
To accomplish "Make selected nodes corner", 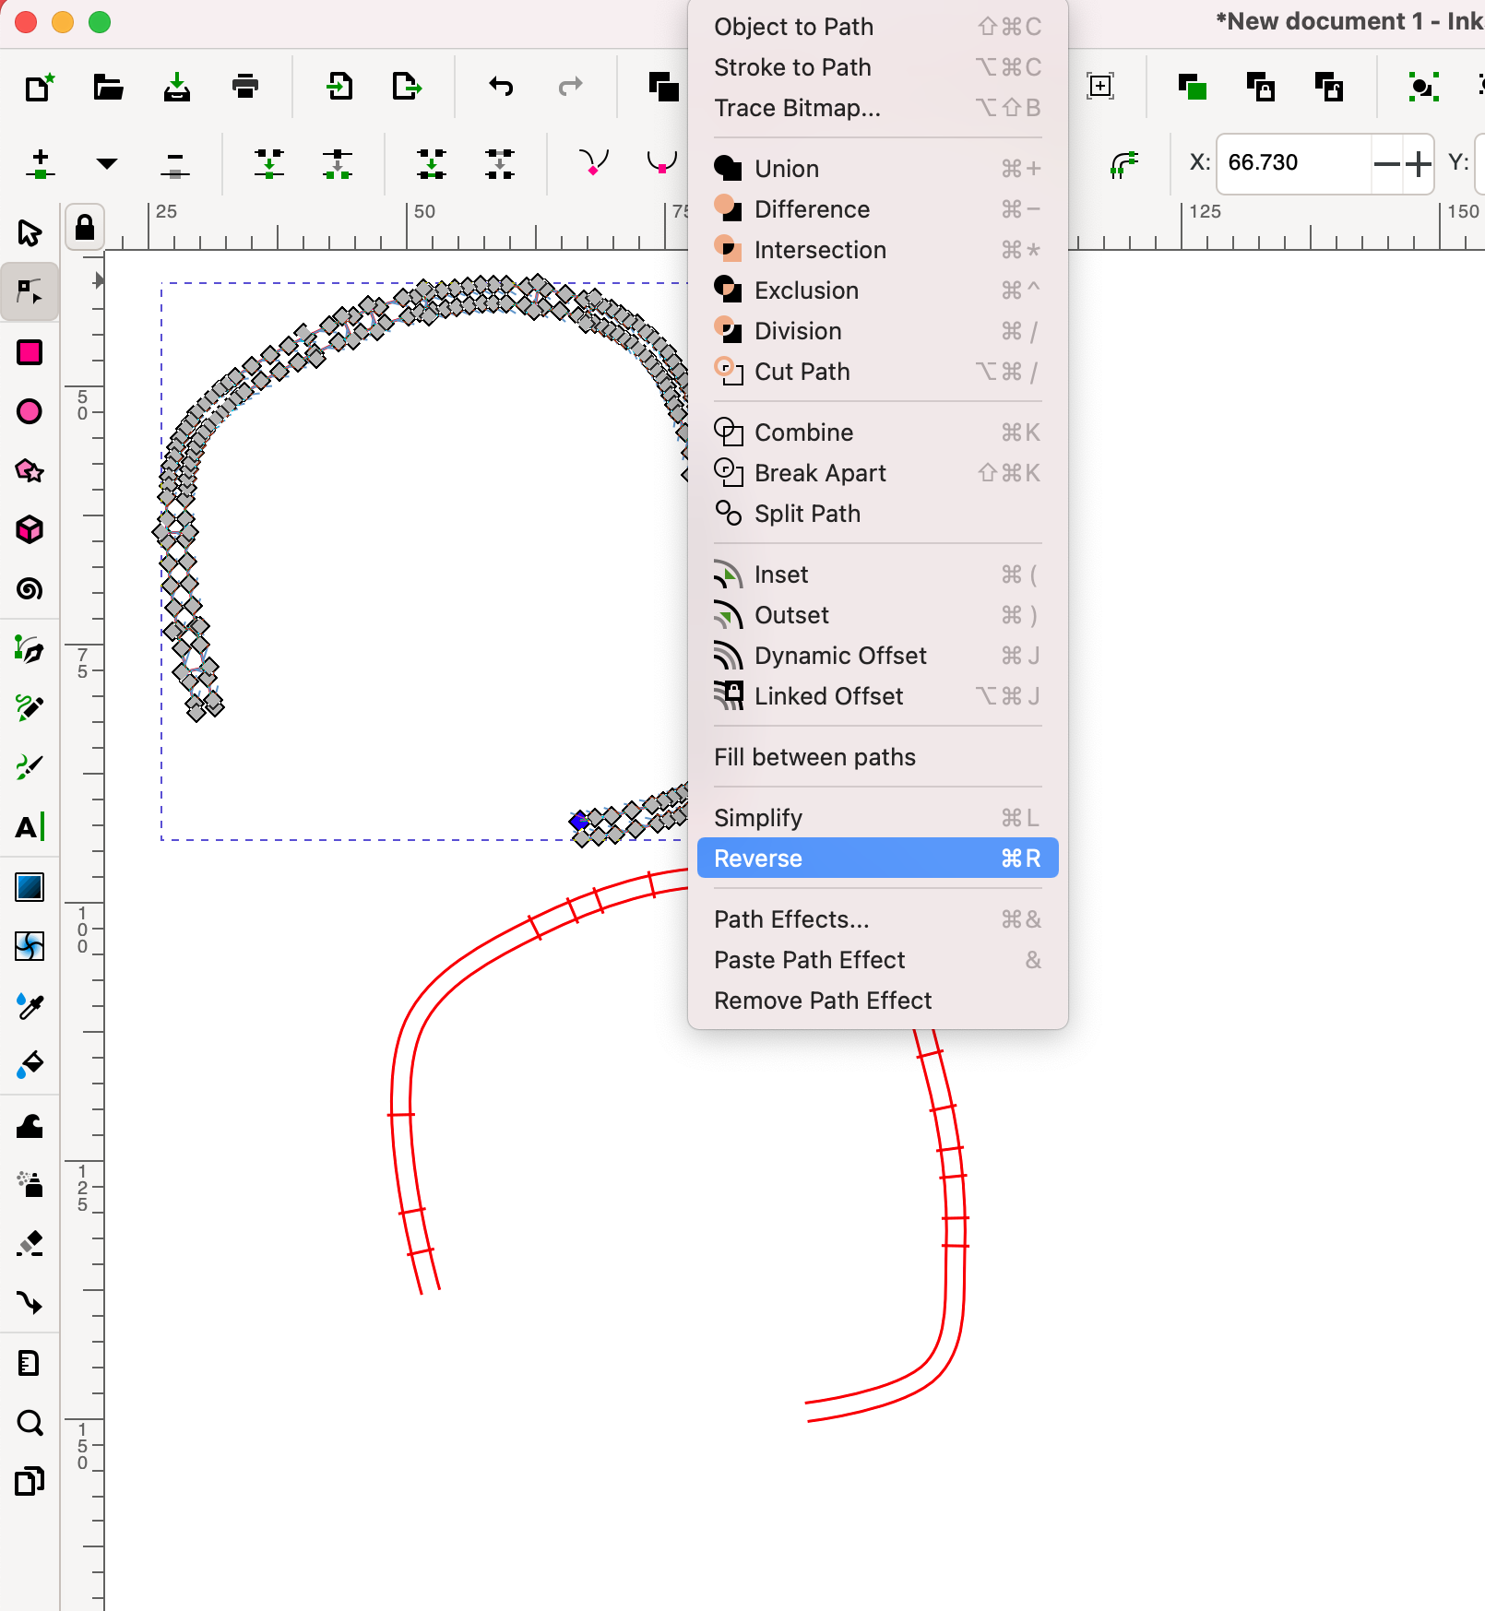I will coord(593,164).
